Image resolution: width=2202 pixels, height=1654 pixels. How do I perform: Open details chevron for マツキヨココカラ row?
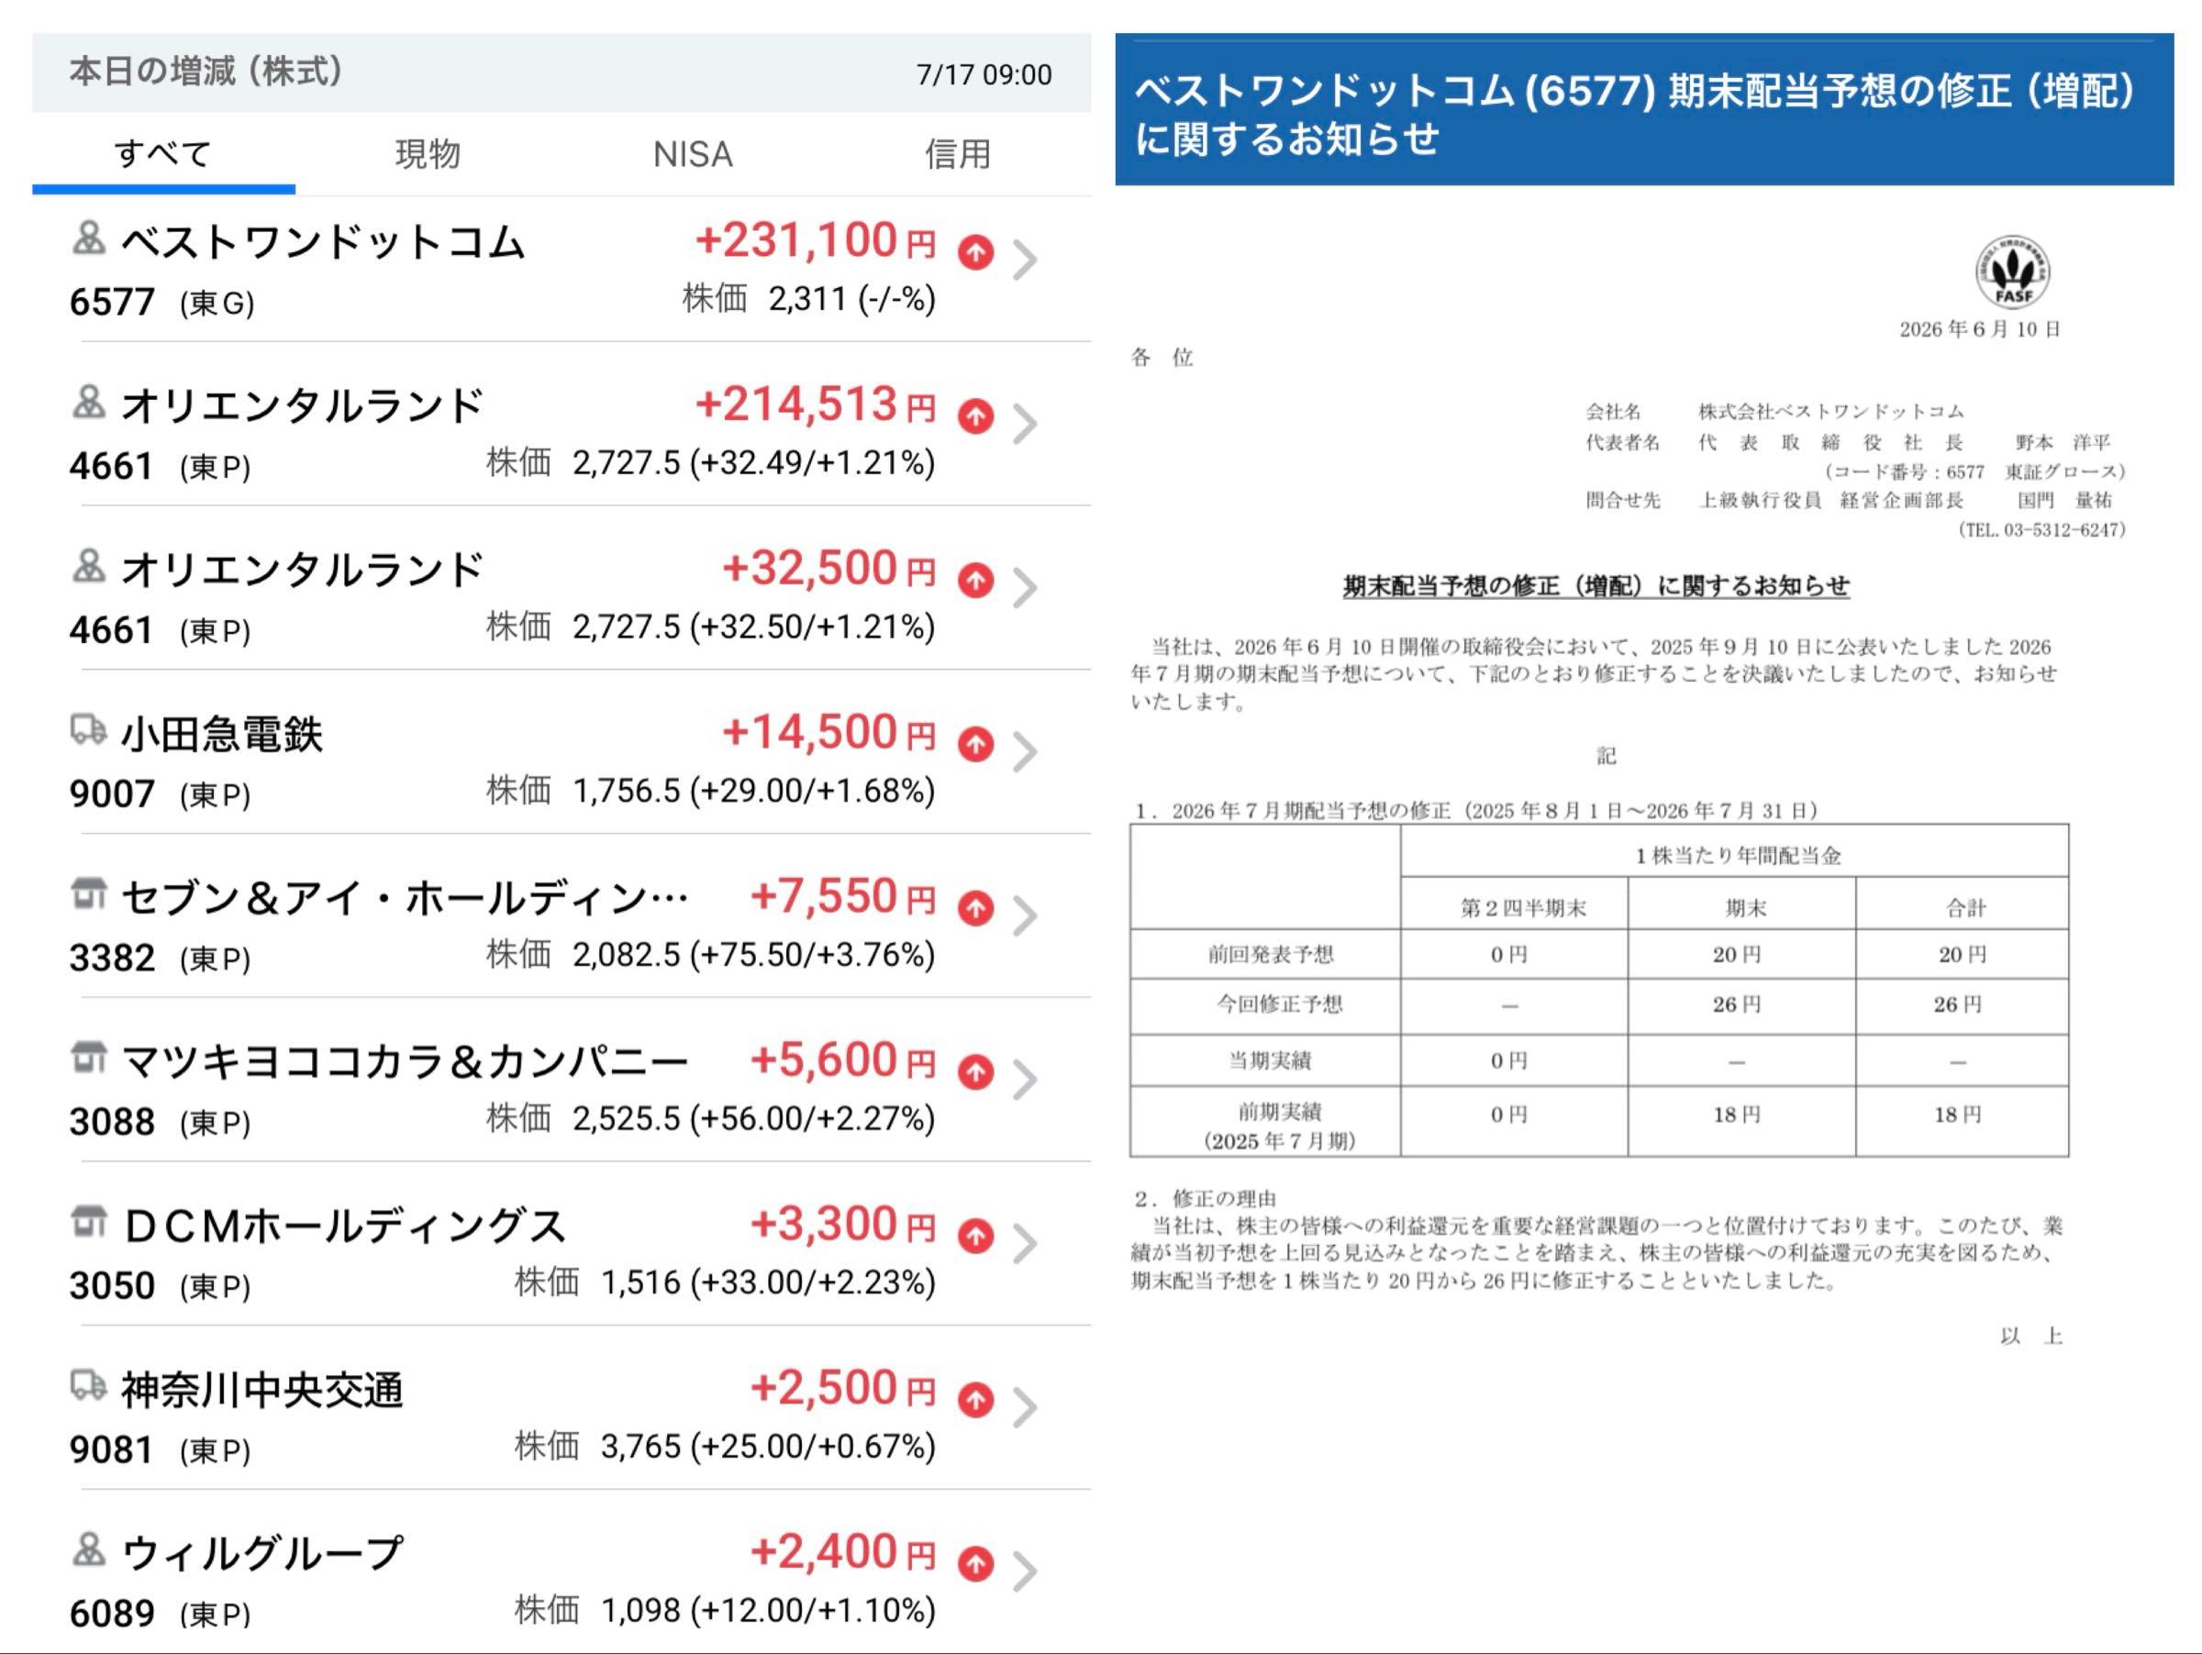pos(1026,1080)
